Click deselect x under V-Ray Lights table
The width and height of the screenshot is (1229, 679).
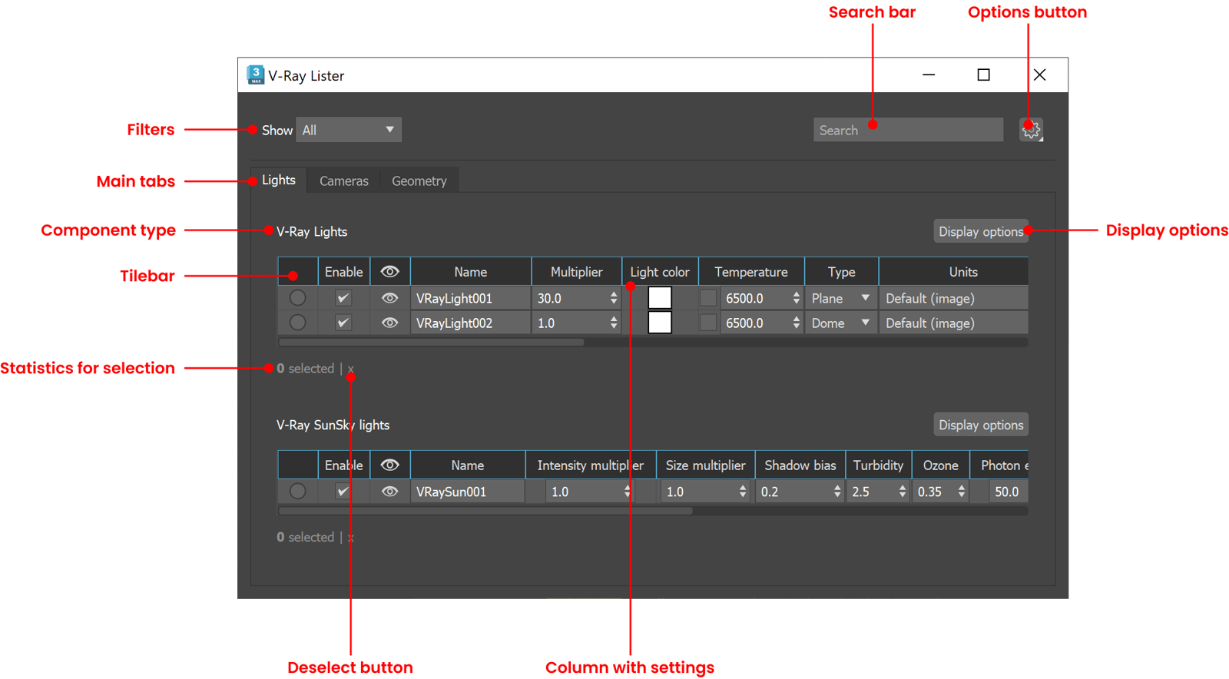[351, 369]
